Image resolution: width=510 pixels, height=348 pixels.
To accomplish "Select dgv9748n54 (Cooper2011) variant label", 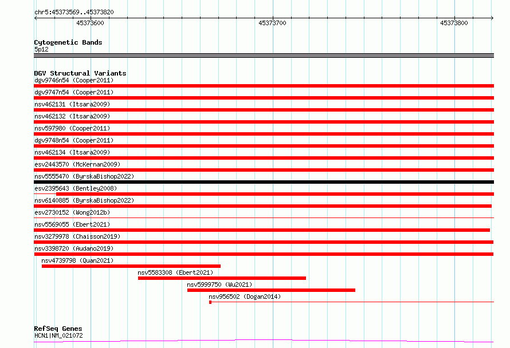I will [x=74, y=140].
